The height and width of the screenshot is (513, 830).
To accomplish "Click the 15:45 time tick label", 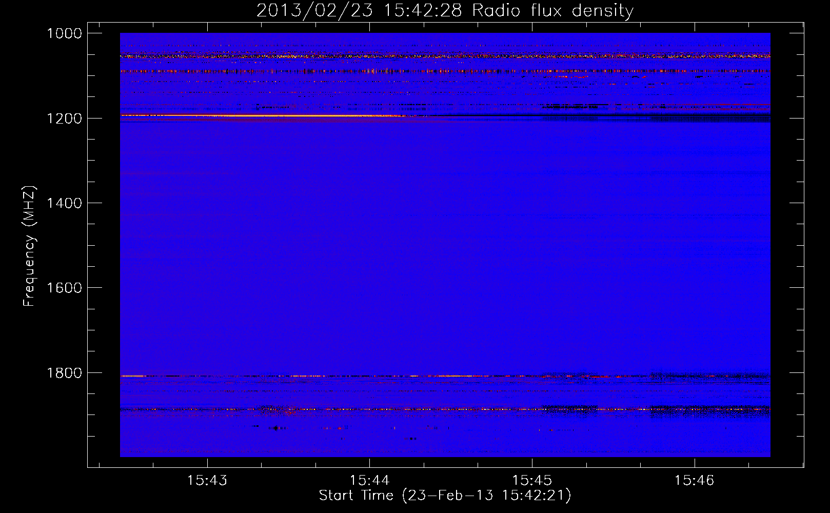I will 532,481.
